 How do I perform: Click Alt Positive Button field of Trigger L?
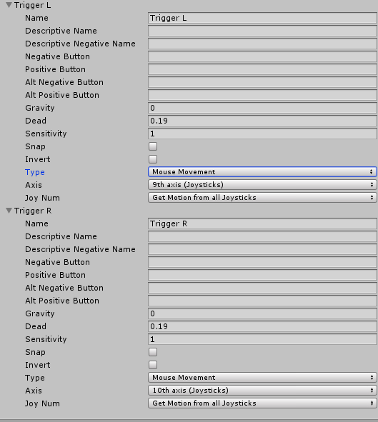click(x=262, y=95)
